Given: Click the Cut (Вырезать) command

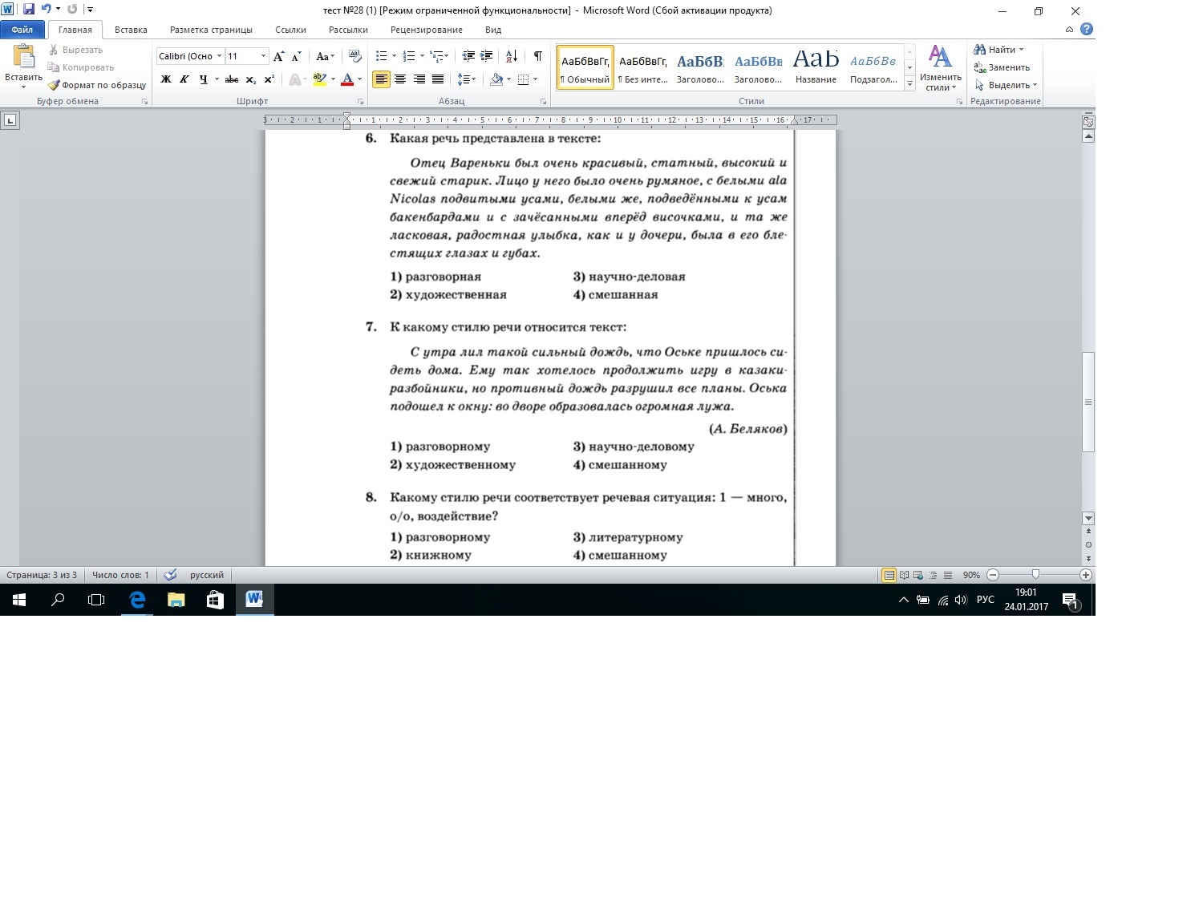Looking at the screenshot, I should [x=75, y=50].
